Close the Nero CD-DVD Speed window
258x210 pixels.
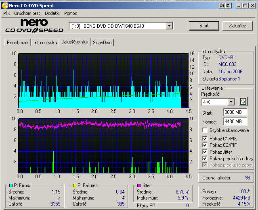point(253,6)
